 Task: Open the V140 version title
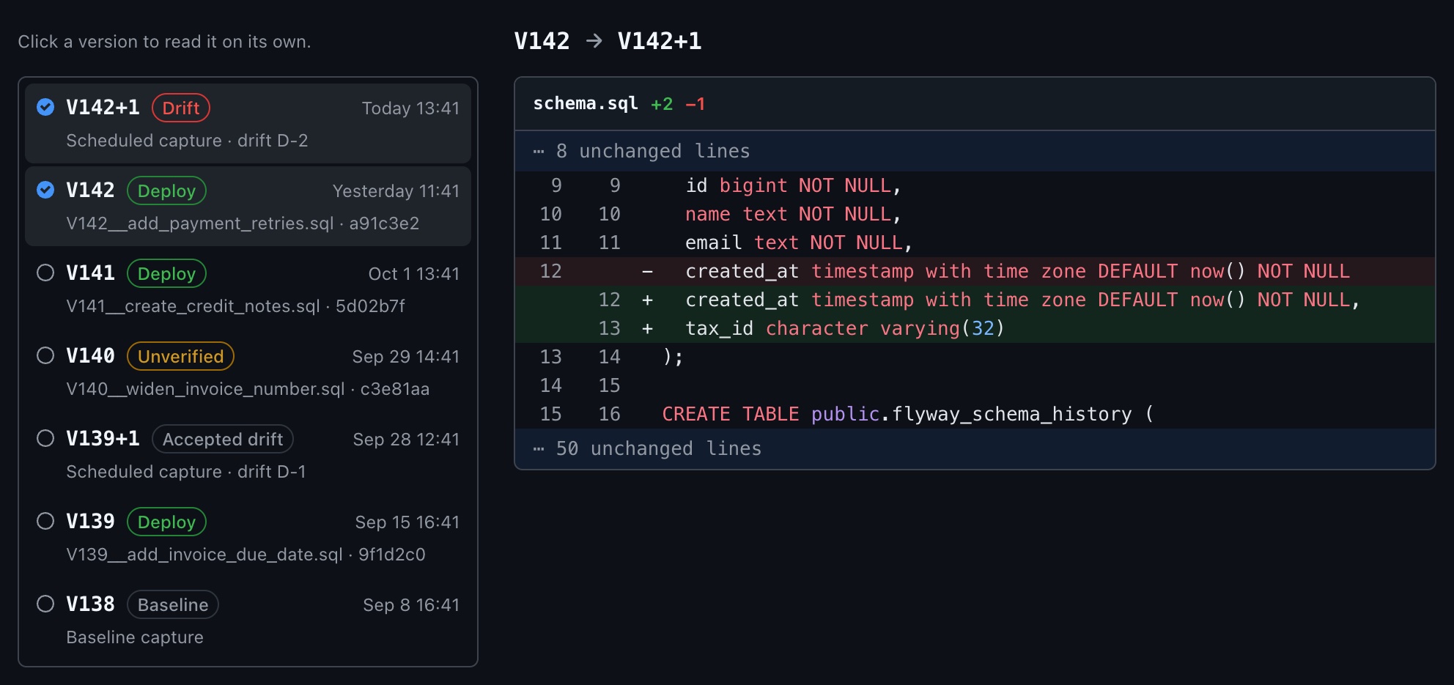tap(90, 356)
